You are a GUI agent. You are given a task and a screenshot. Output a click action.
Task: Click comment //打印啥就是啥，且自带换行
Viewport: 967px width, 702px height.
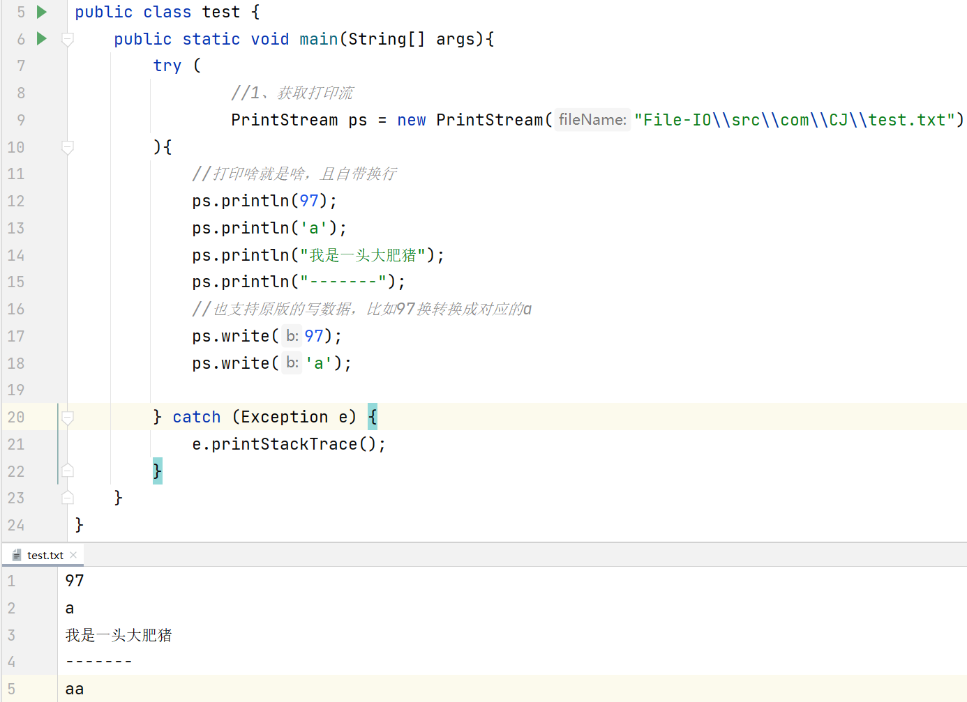(x=294, y=174)
